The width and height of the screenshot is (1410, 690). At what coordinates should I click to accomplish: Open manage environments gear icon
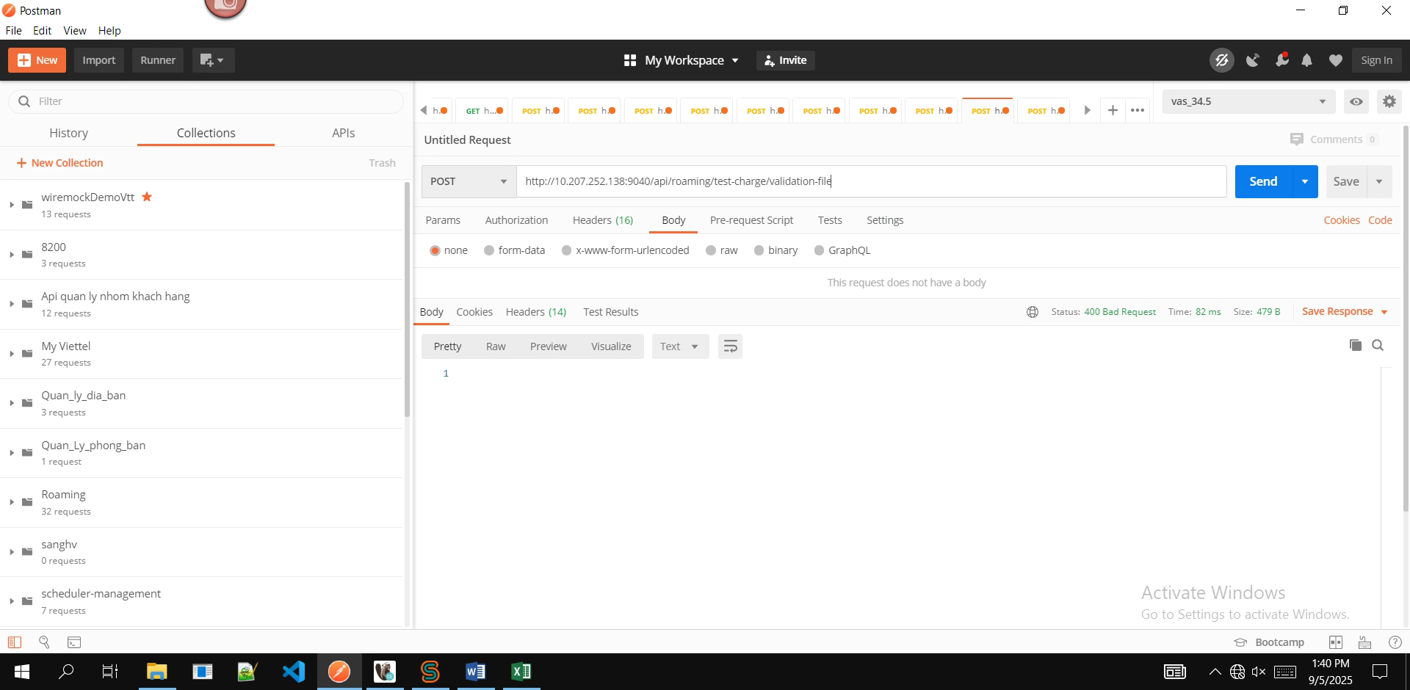point(1389,102)
